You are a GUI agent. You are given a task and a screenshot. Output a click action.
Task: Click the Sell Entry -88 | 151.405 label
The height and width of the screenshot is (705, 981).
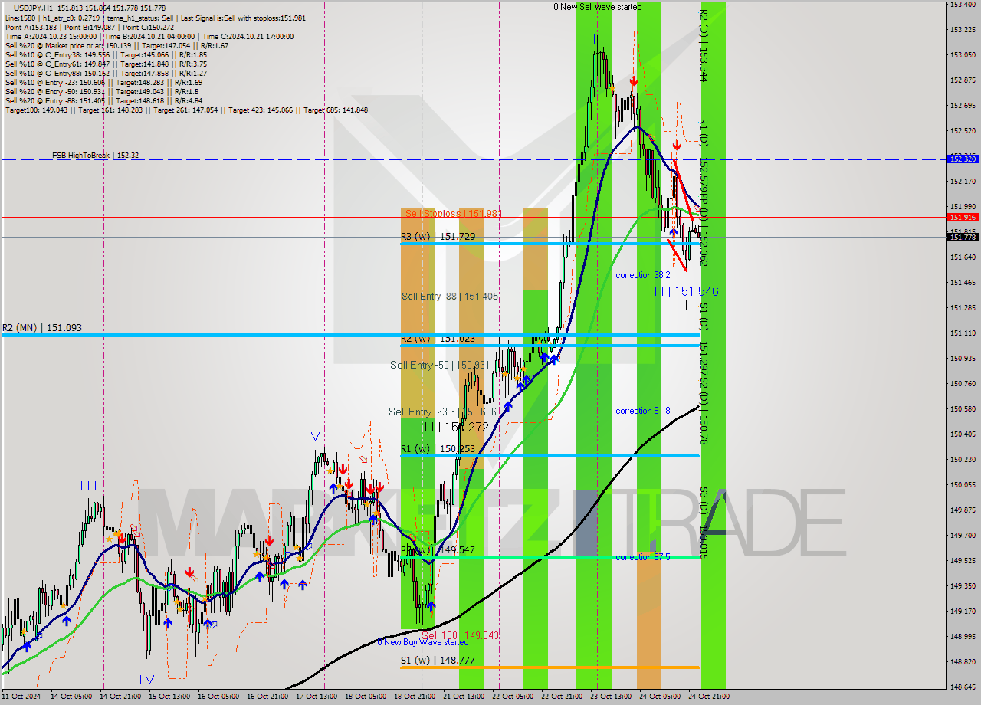coord(451,296)
